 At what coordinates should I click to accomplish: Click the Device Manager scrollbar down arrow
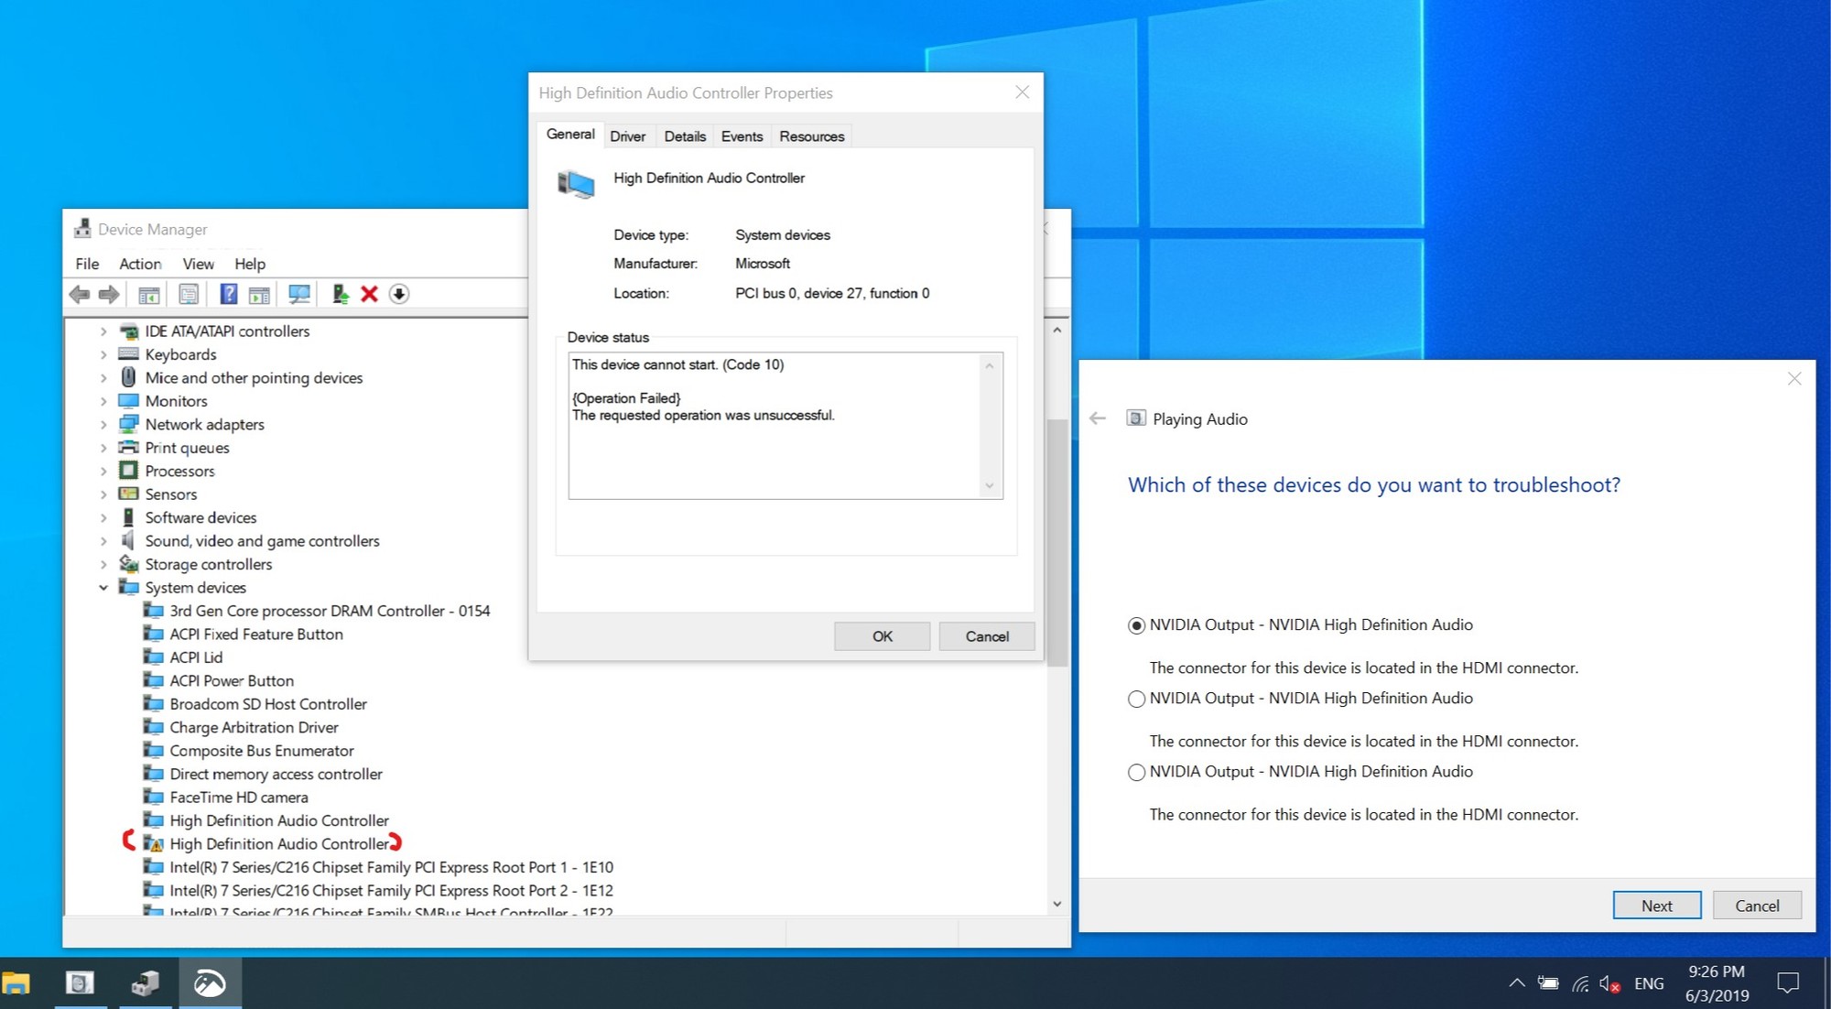[1057, 904]
